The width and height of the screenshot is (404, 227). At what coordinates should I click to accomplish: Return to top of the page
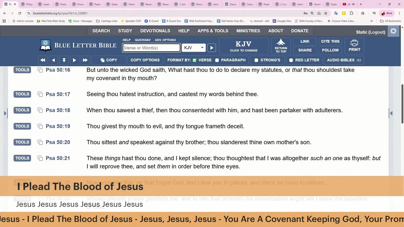click(281, 46)
